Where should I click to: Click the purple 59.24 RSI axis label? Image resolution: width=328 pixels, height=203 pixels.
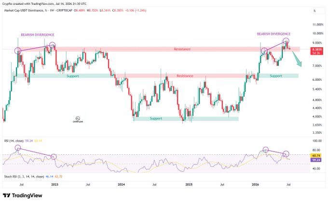(316, 160)
